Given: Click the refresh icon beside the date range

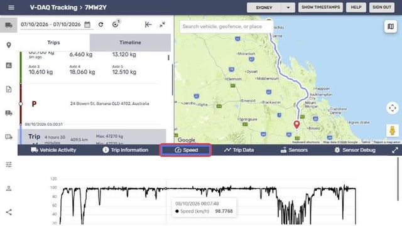Looking at the screenshot, I should click(101, 24).
